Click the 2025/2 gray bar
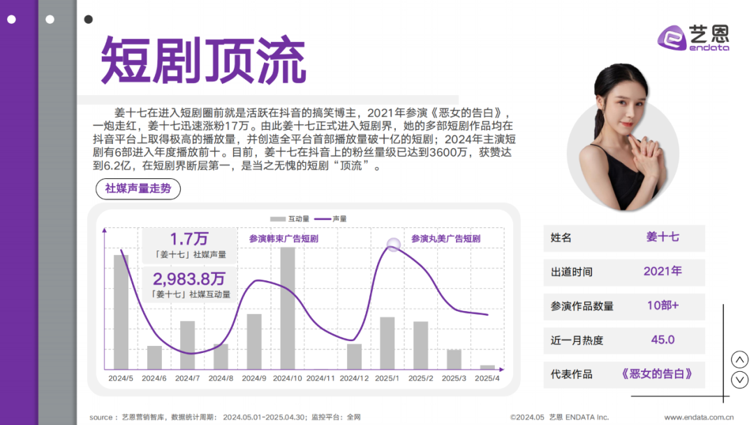 click(x=421, y=345)
